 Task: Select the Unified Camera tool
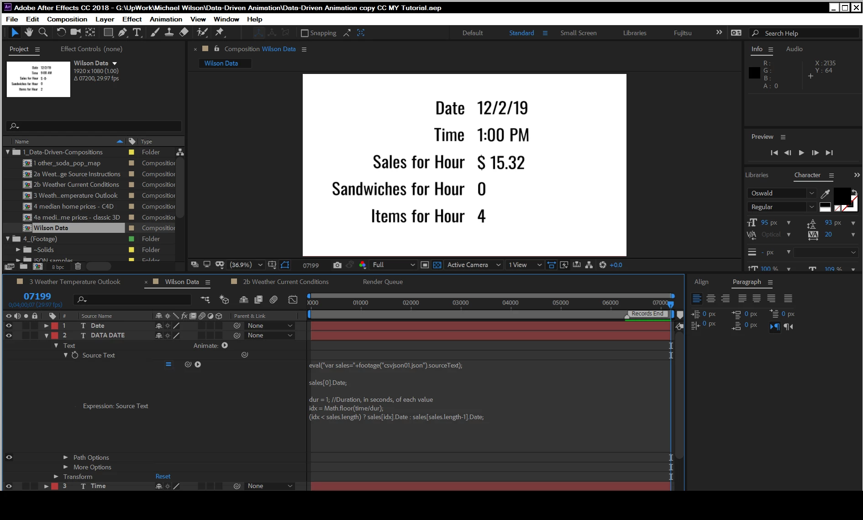[75, 32]
